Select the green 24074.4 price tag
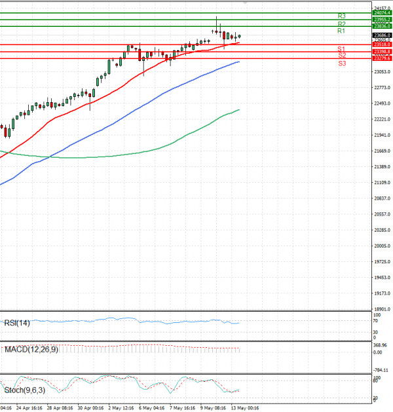 [383, 13]
